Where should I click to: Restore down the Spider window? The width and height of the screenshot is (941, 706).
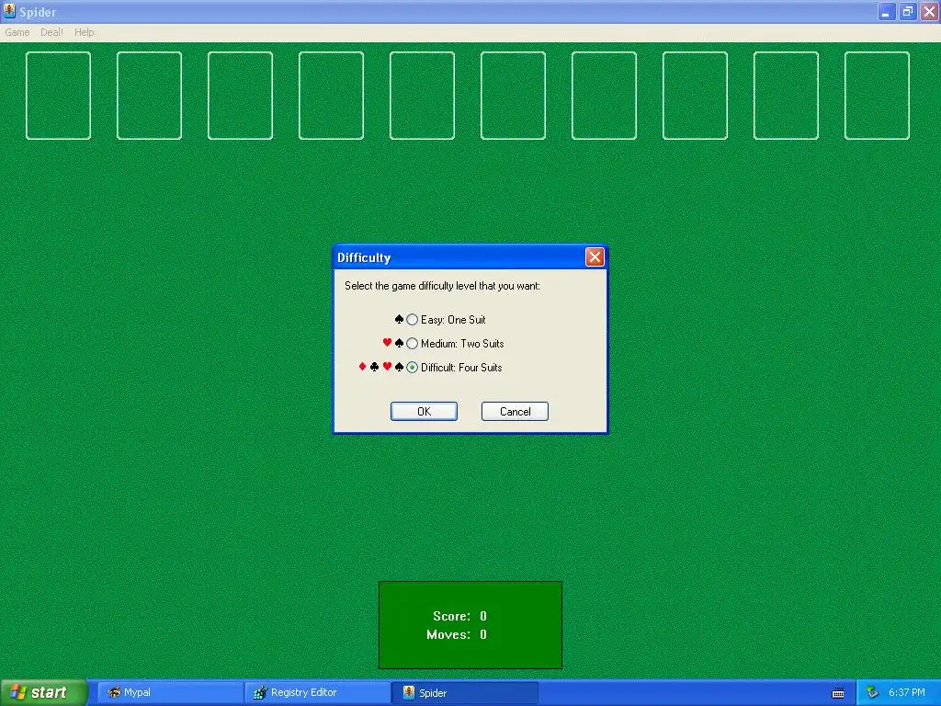[907, 11]
